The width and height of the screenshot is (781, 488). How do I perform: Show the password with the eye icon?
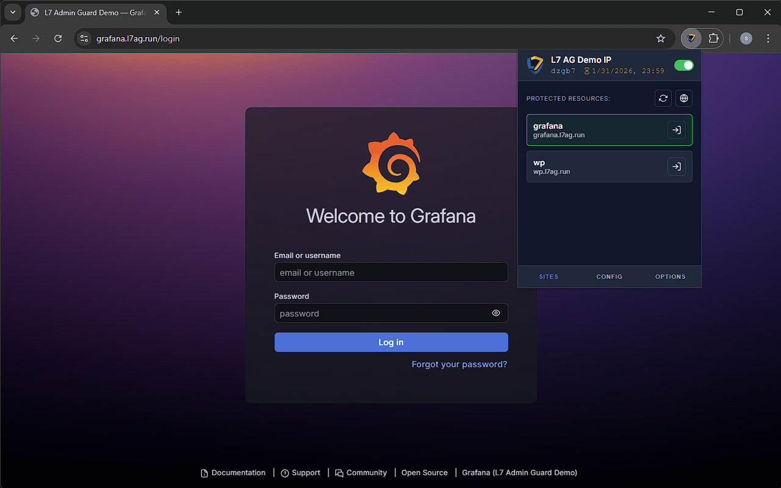tap(495, 313)
